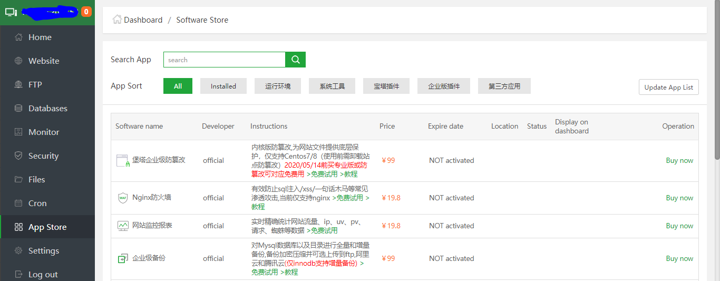Screen dimensions: 720x281
Task: Click the Display on dashboard column header
Action: click(572, 127)
